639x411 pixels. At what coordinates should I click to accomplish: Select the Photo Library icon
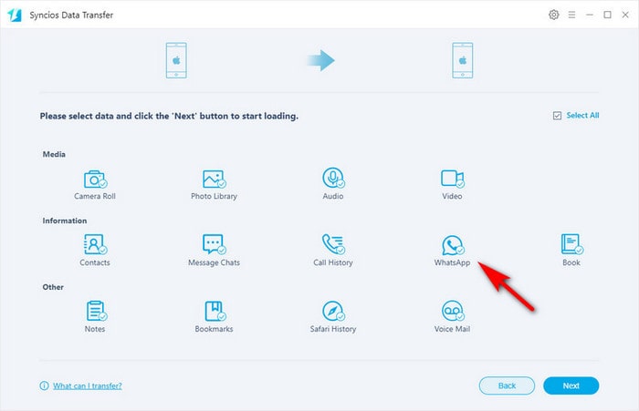point(214,179)
